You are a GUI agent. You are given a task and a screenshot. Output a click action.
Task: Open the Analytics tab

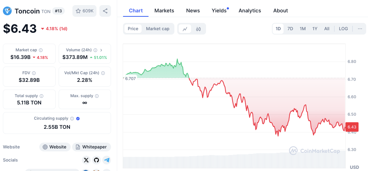250,11
